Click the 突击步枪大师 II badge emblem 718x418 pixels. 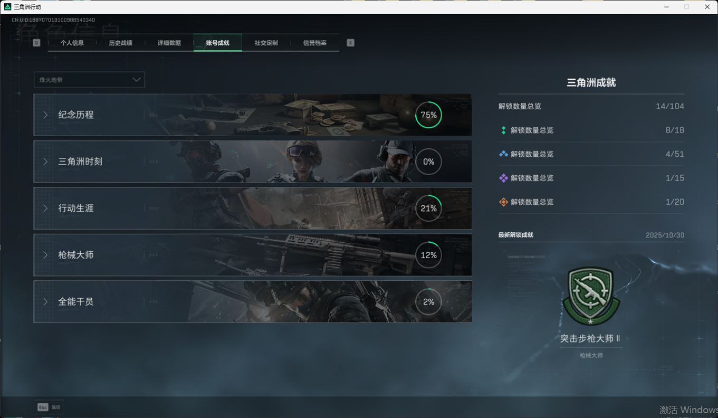591,296
